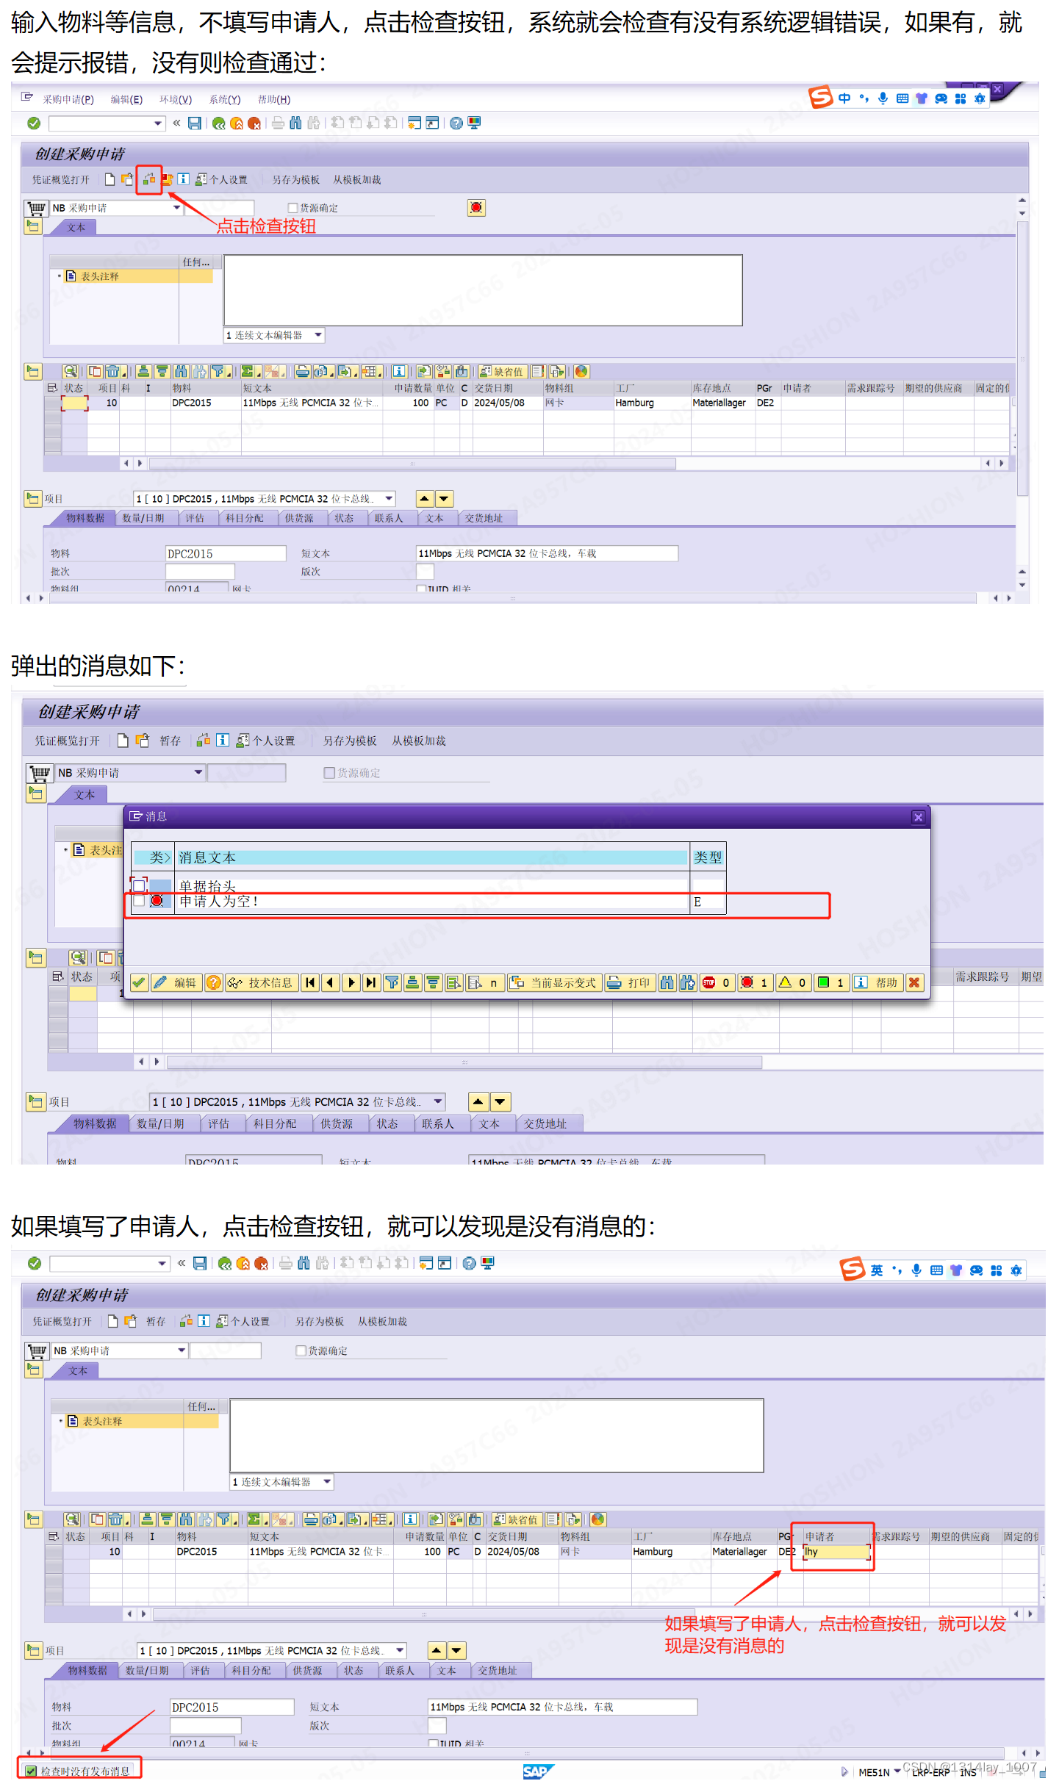Open NB 采购申请 dropdown in third screenshot
Viewport: 1048px width, 1781px height.
(x=182, y=1350)
